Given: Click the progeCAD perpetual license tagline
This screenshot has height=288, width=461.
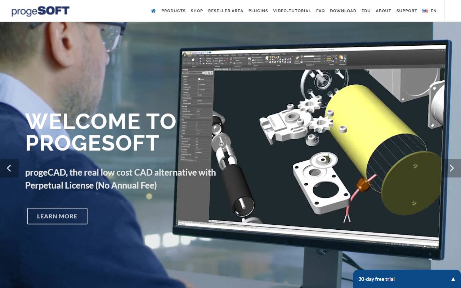Looking at the screenshot, I should click(121, 179).
